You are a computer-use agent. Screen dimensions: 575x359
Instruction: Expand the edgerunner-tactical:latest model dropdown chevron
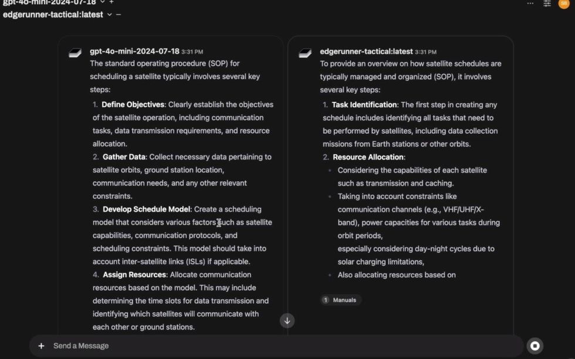click(109, 14)
